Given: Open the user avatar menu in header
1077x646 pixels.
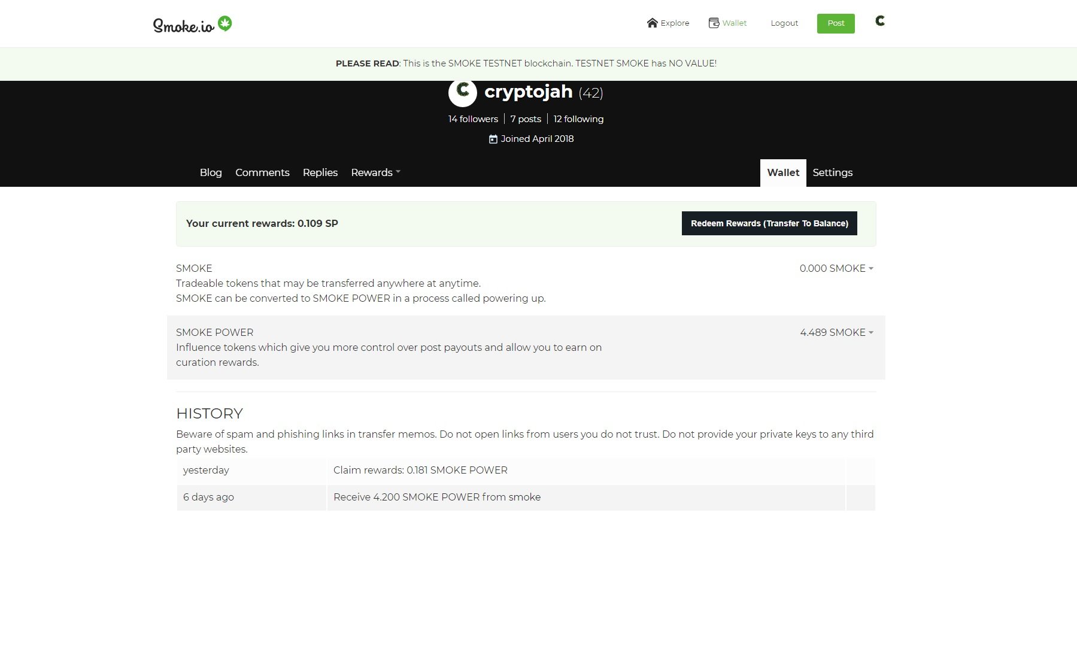Looking at the screenshot, I should [x=879, y=21].
